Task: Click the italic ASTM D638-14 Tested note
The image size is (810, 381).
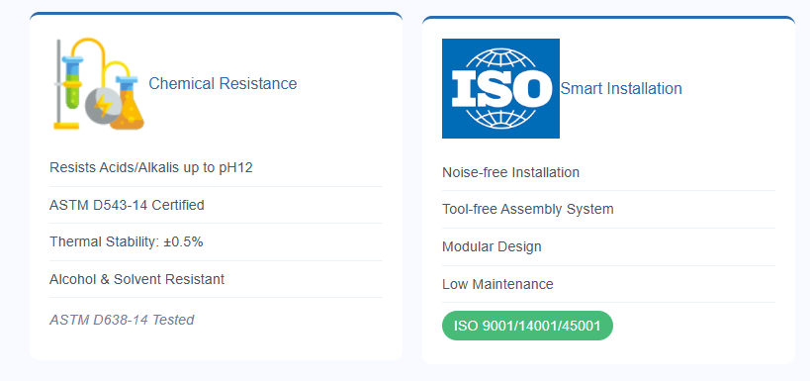Action: pyautogui.click(x=122, y=320)
